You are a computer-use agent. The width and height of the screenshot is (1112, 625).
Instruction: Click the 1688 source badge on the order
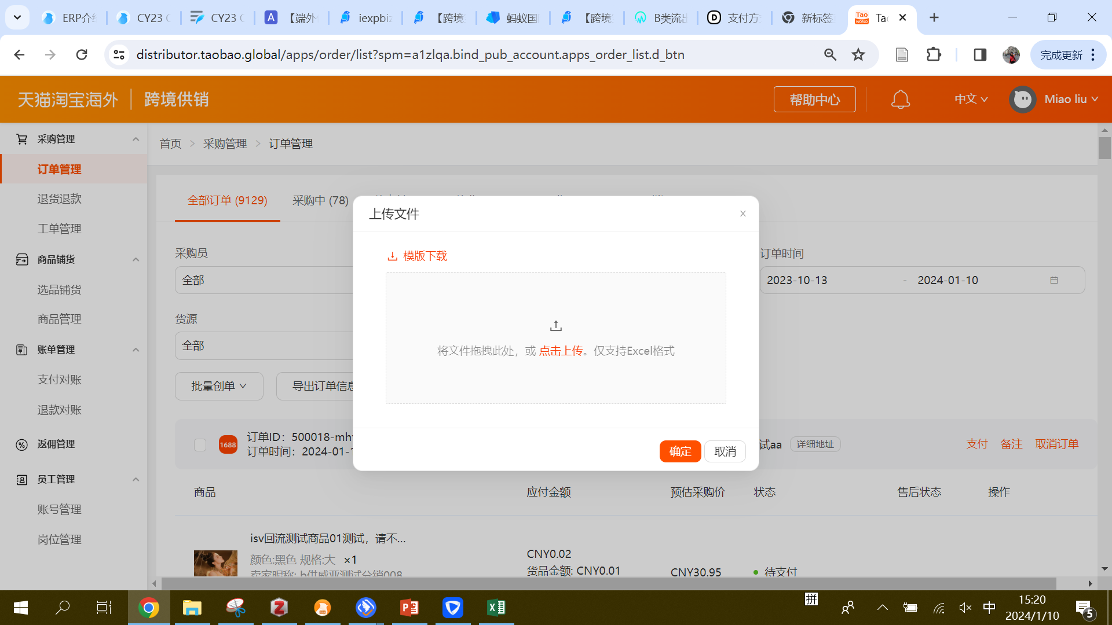228,444
